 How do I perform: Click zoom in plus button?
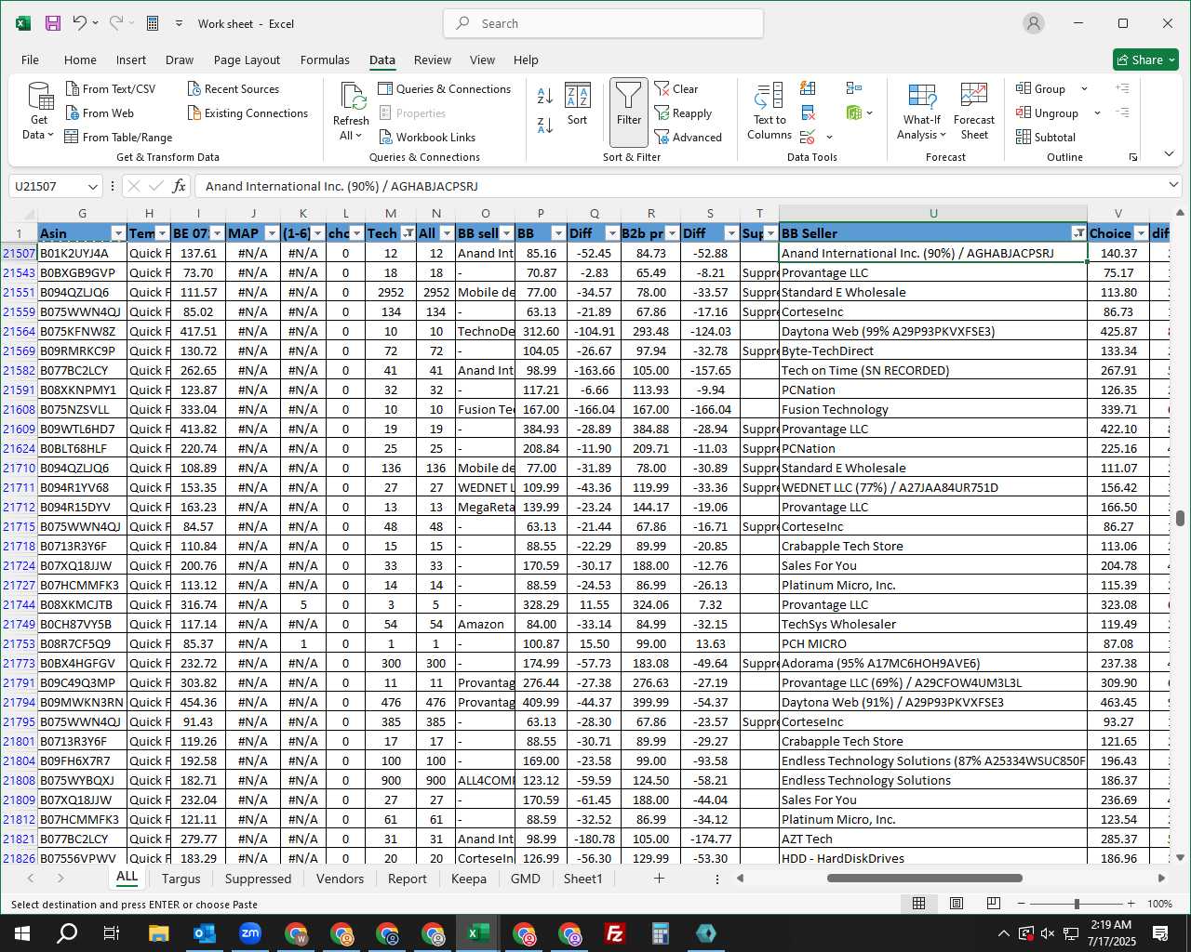tap(1131, 904)
